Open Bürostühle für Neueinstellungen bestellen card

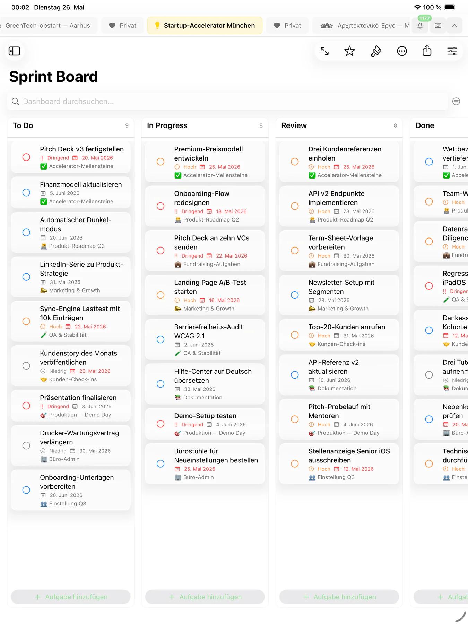(205, 463)
